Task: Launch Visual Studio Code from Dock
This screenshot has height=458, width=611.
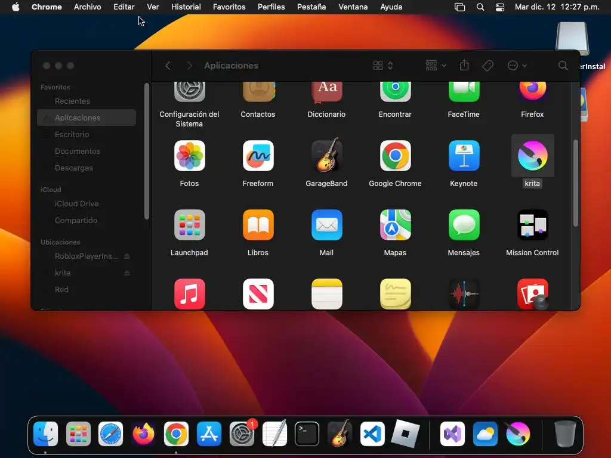Action: pos(372,434)
